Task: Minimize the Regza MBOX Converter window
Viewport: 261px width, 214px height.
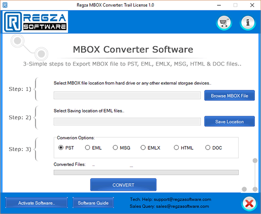Action: (x=219, y=5)
